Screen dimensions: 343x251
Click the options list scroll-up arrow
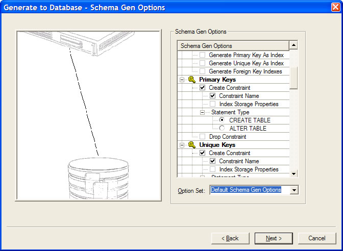pos(293,46)
